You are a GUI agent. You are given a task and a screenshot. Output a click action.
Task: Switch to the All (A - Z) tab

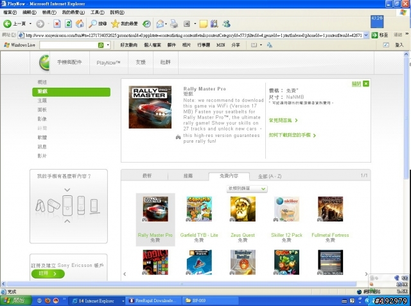(x=270, y=177)
